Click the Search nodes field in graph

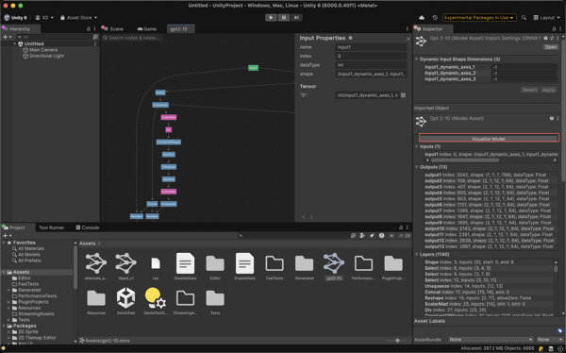[132, 38]
